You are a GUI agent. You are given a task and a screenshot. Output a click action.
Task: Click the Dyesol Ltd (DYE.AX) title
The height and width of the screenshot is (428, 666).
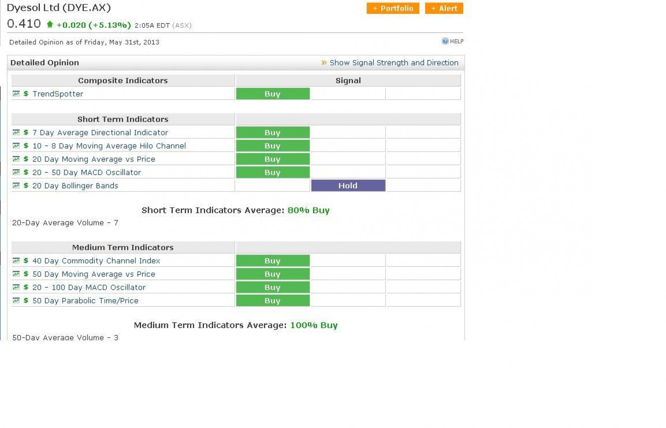[x=59, y=8]
